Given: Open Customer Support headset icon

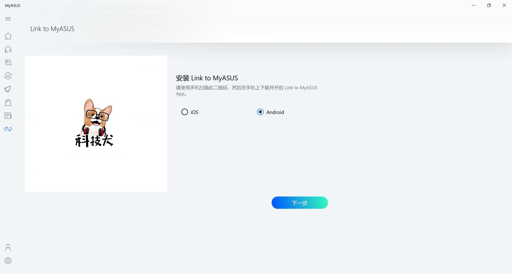Looking at the screenshot, I should [x=8, y=49].
